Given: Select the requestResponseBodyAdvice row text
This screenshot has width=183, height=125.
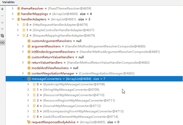Looking at the screenshot, I should point(75,122).
